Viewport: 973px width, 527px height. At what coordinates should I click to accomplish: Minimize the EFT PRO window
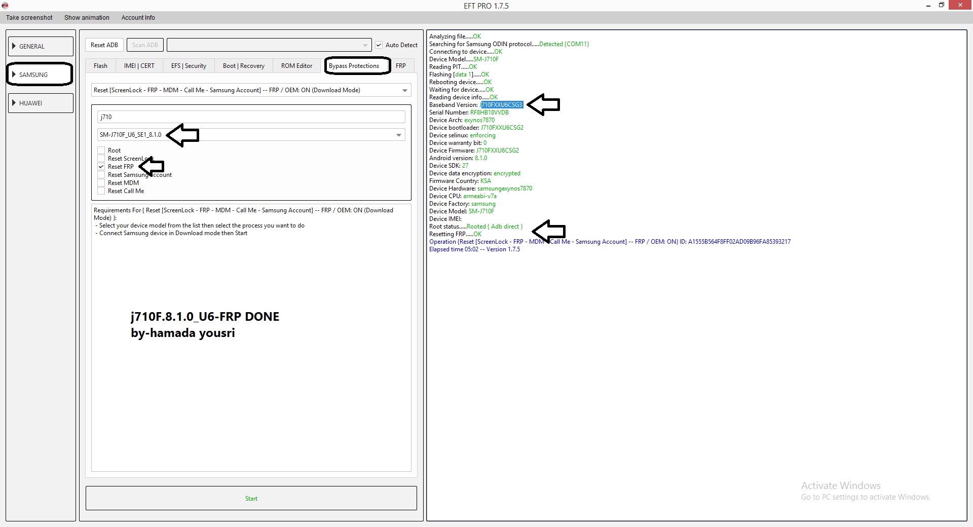tap(928, 6)
